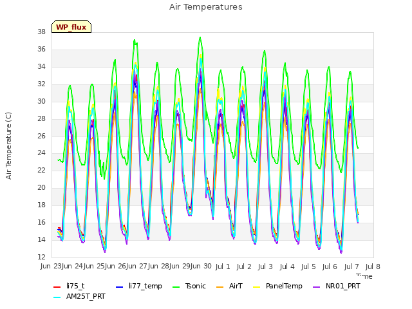The image size is (412, 309).
Task: Click the 30 y-axis tick label
Action: tap(41, 101)
